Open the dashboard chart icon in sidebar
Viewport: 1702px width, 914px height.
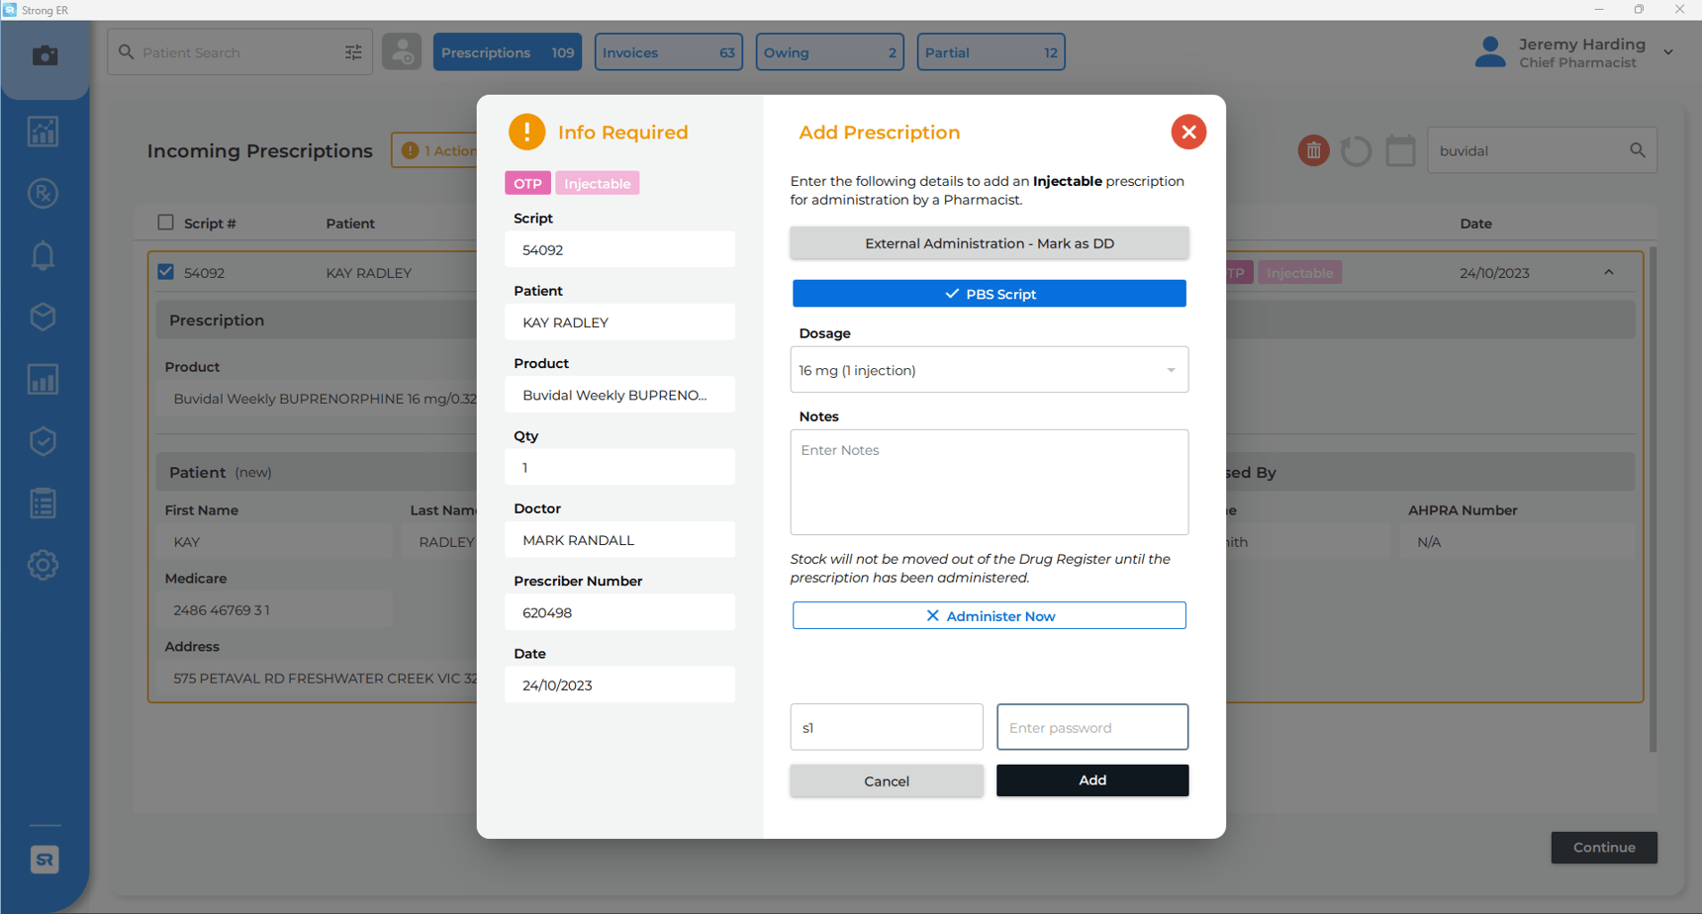(43, 132)
